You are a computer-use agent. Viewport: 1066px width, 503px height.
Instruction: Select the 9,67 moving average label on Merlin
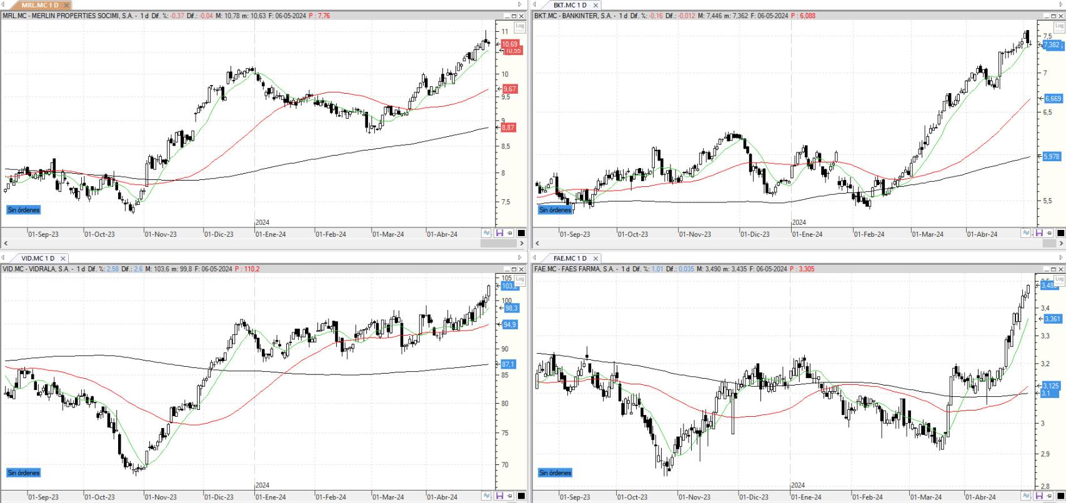pyautogui.click(x=510, y=89)
